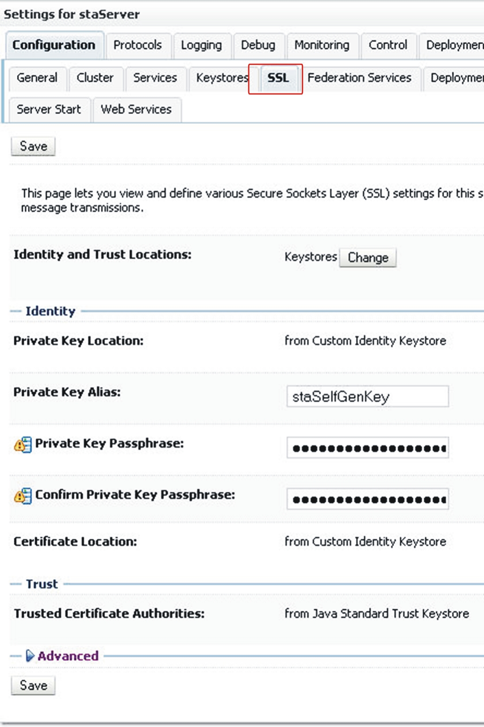The width and height of the screenshot is (484, 727).
Task: Switch to the Monitoring tab
Action: click(x=322, y=45)
